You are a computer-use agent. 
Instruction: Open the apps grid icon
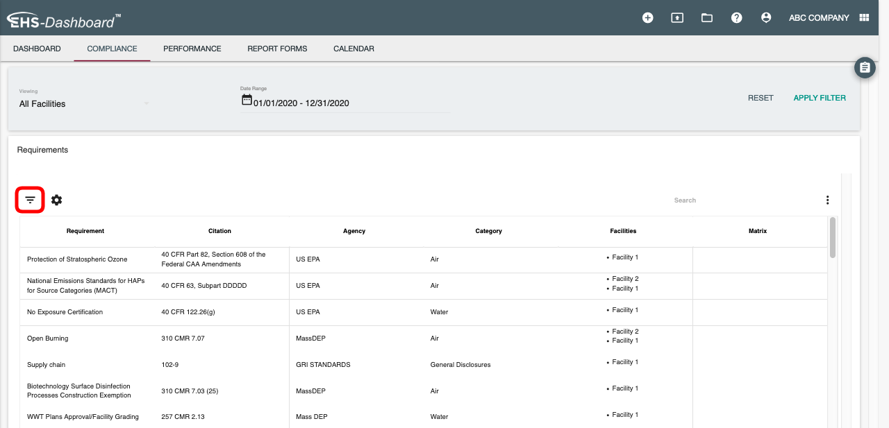tap(865, 18)
